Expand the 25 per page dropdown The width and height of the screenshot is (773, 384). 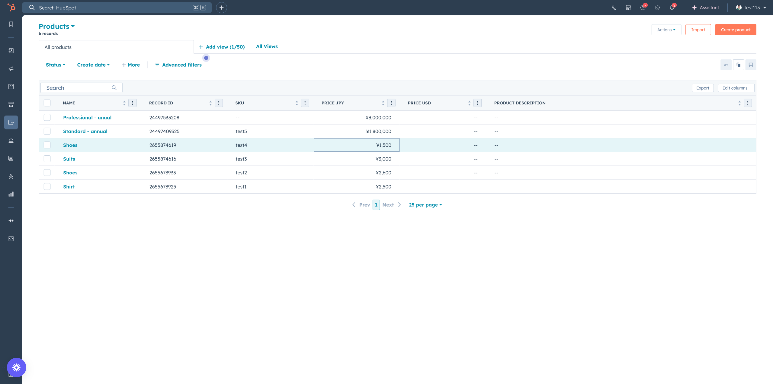pyautogui.click(x=425, y=205)
